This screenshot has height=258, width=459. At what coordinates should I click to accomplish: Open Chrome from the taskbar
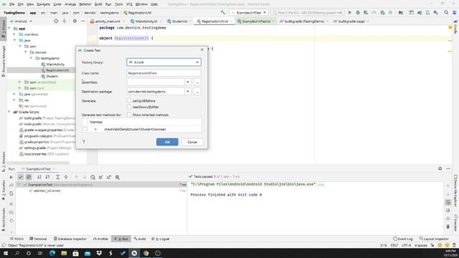point(146,253)
